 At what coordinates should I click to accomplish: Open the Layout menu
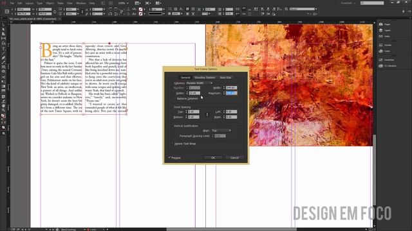[29, 3]
